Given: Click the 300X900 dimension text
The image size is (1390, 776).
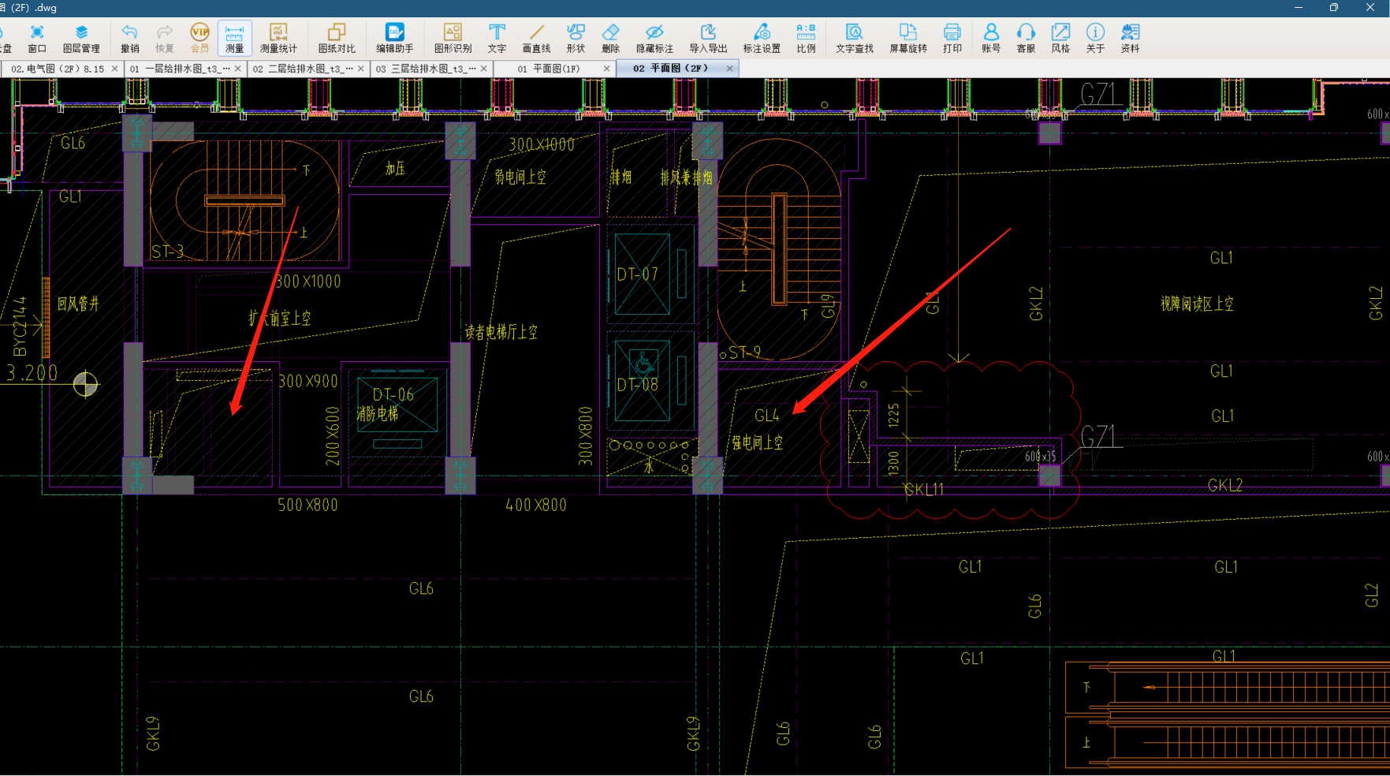Looking at the screenshot, I should point(308,381).
